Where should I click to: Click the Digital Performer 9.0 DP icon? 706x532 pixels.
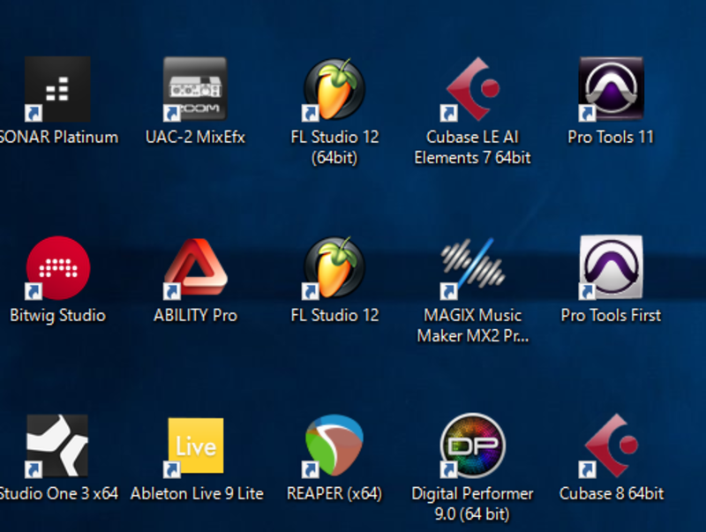click(x=472, y=446)
